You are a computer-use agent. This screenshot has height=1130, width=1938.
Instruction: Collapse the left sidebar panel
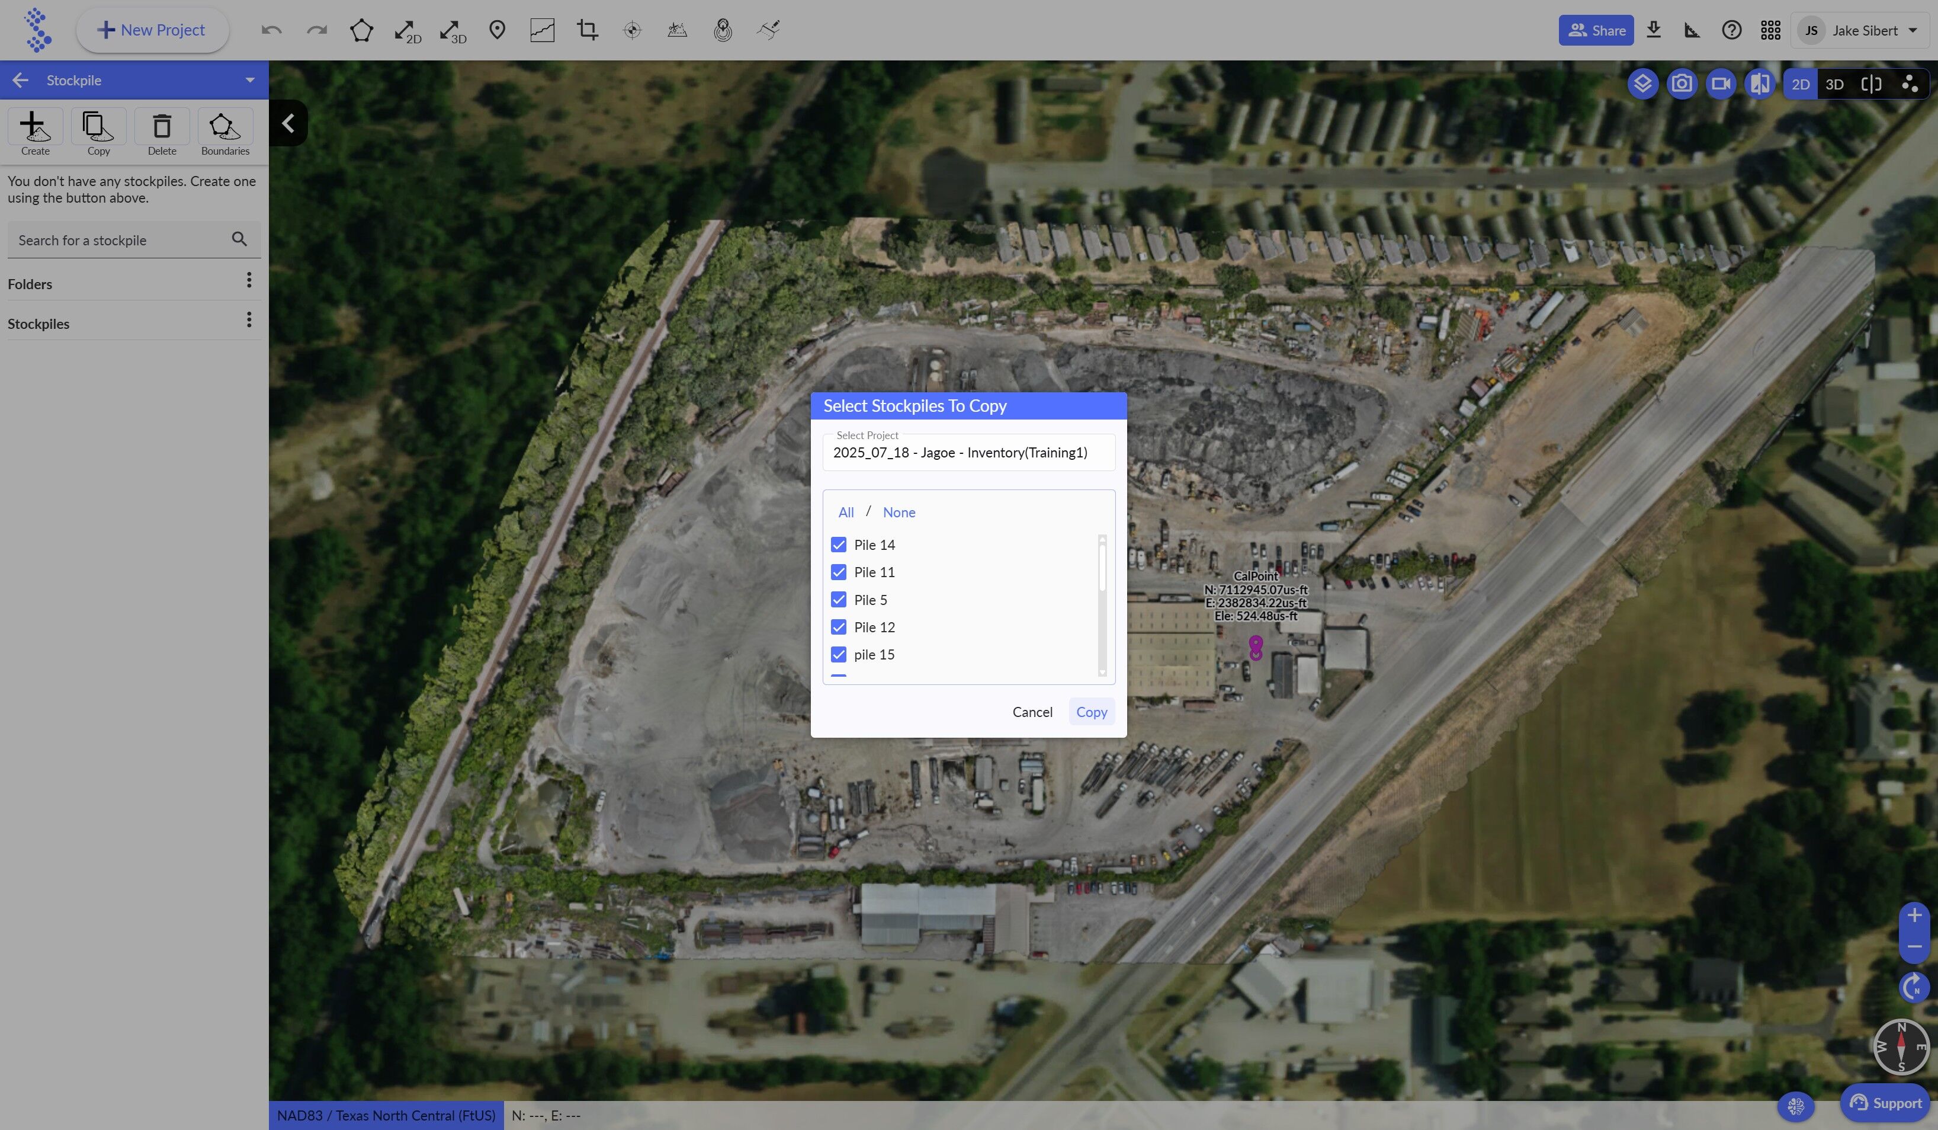pos(288,123)
